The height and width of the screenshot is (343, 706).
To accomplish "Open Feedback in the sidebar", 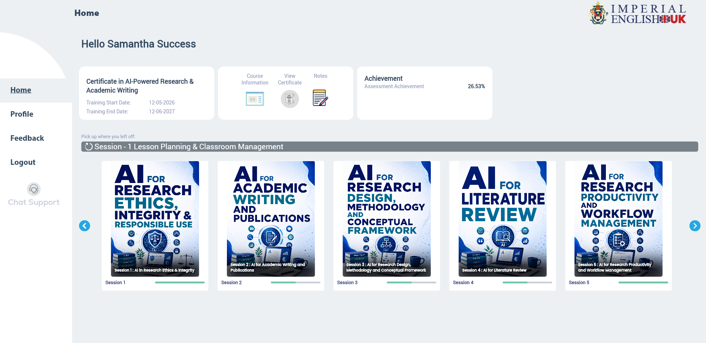I will tap(27, 138).
